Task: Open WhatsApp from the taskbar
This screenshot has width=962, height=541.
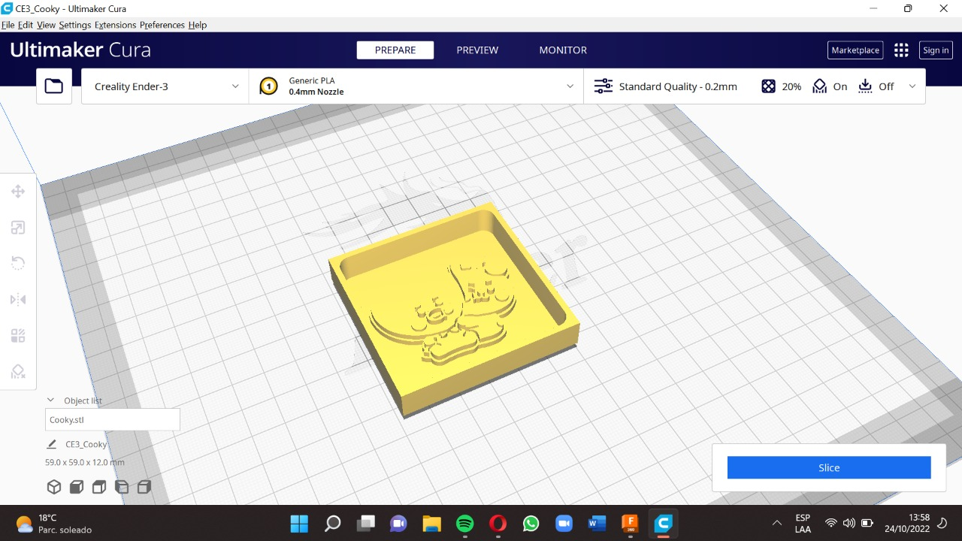Action: 531,523
